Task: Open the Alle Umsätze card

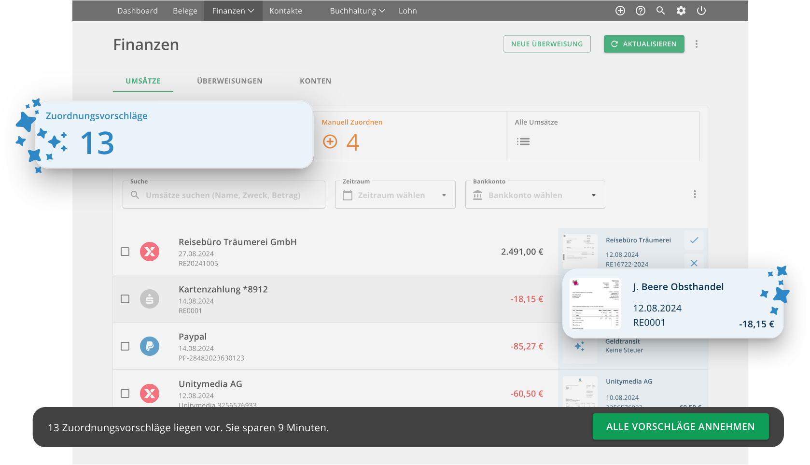Action: click(x=603, y=136)
